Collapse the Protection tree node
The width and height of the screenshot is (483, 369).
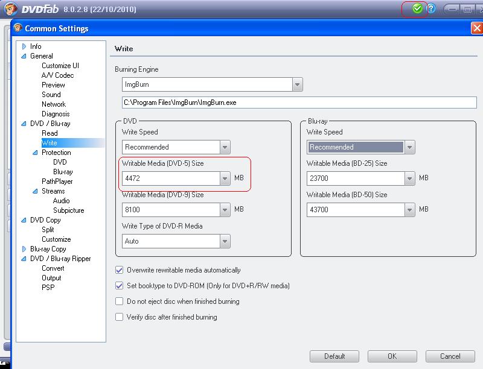[x=35, y=153]
